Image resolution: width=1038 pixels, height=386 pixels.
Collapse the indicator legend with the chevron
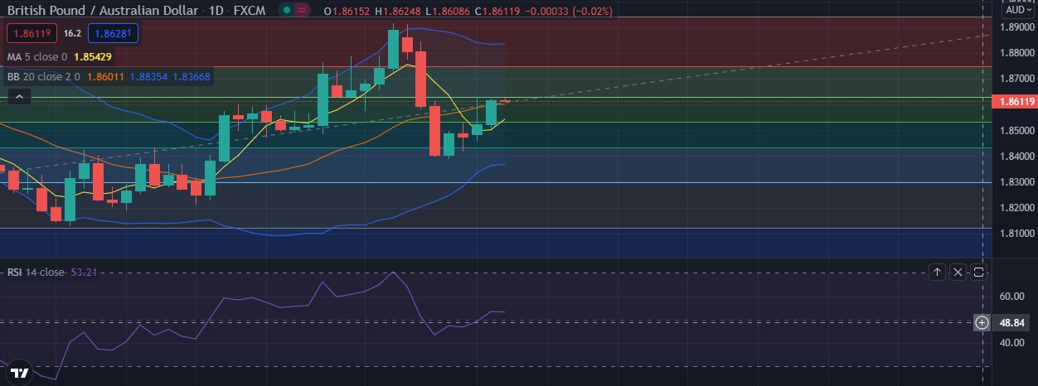pos(19,97)
